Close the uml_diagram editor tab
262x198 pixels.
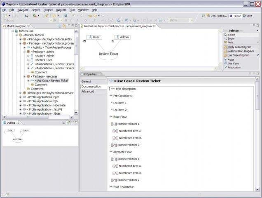[154, 26]
